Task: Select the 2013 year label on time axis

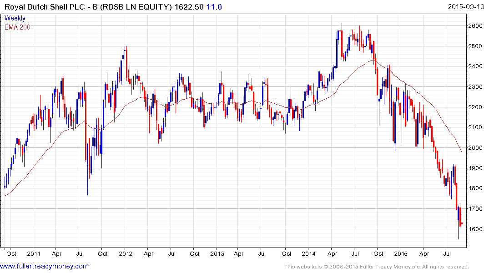Action: click(217, 253)
